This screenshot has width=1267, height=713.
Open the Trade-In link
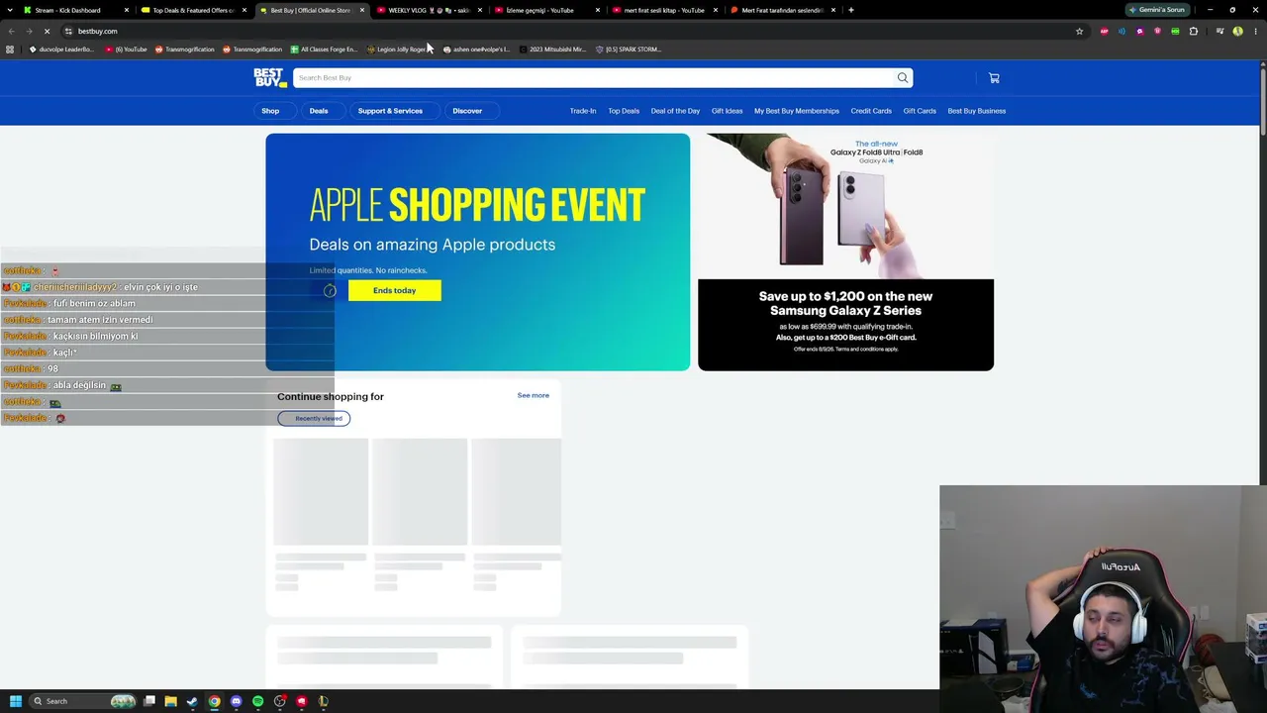[583, 111]
